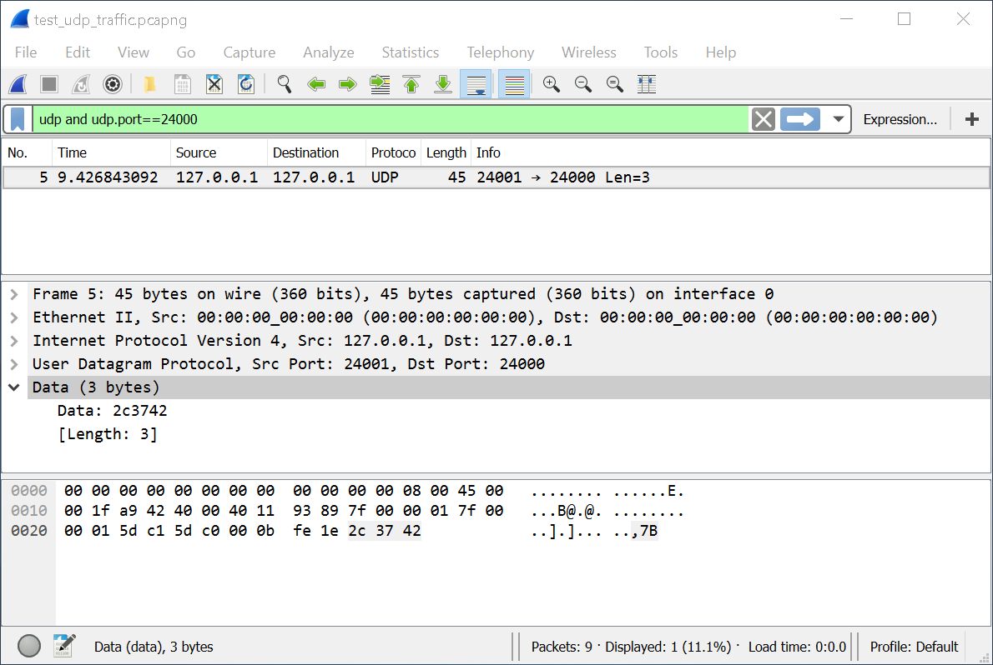Open capture options gear icon
Screen dimensions: 993x665
pyautogui.click(x=113, y=84)
